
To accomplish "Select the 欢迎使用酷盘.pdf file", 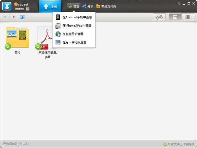I will pos(47,41).
